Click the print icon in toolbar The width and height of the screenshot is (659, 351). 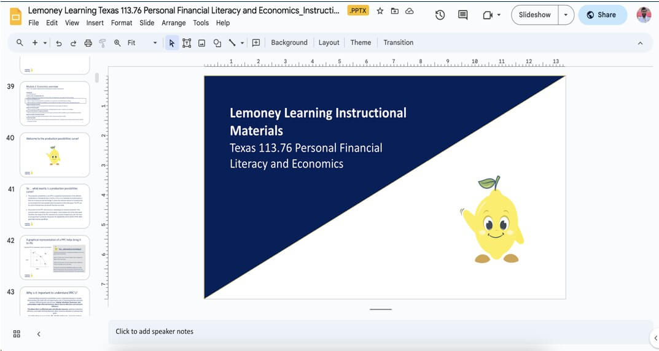pos(88,43)
